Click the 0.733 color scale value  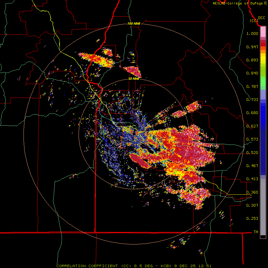point(252,100)
